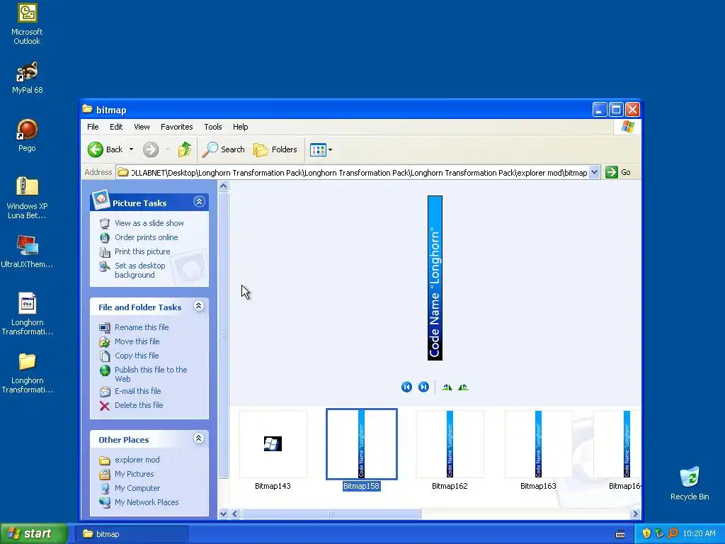Viewport: 725px width, 544px height.
Task: Click the Pego desktop icon
Action: click(28, 130)
